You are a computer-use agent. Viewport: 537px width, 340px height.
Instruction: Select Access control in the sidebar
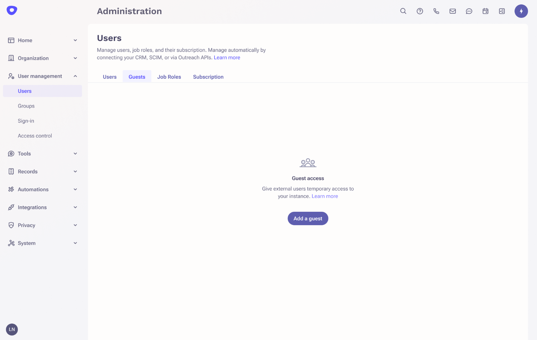coord(35,136)
